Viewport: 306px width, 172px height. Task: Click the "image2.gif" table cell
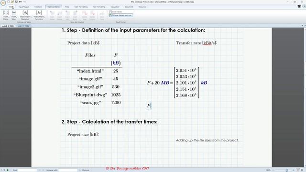click(90, 87)
